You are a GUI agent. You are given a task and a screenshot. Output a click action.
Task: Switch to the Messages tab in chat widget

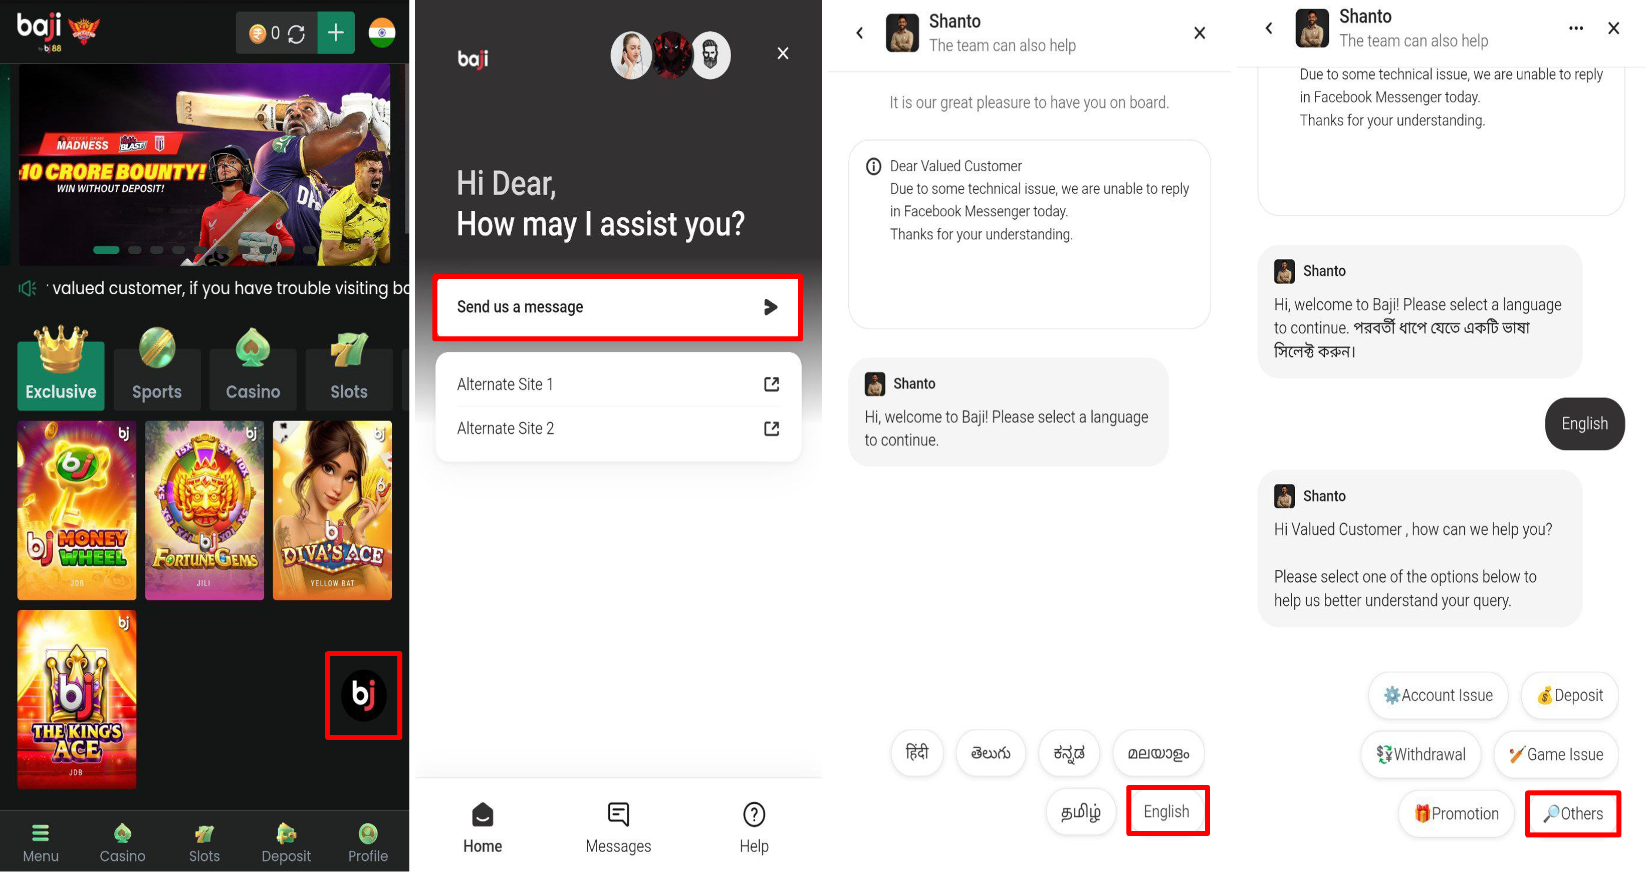618,828
